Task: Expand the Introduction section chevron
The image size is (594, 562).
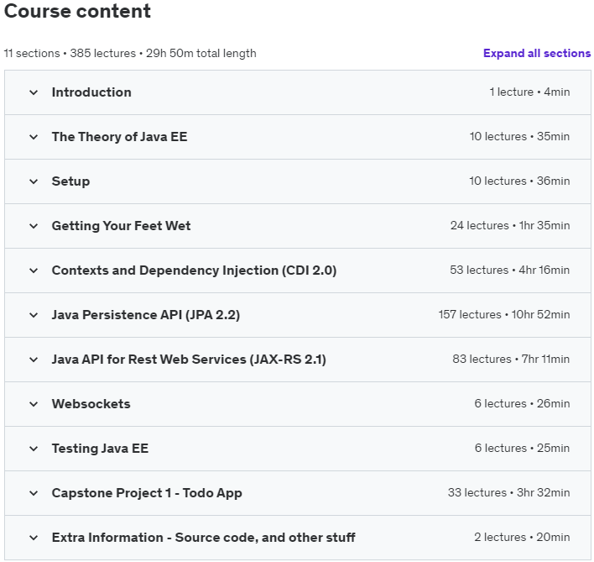Action: [x=34, y=92]
